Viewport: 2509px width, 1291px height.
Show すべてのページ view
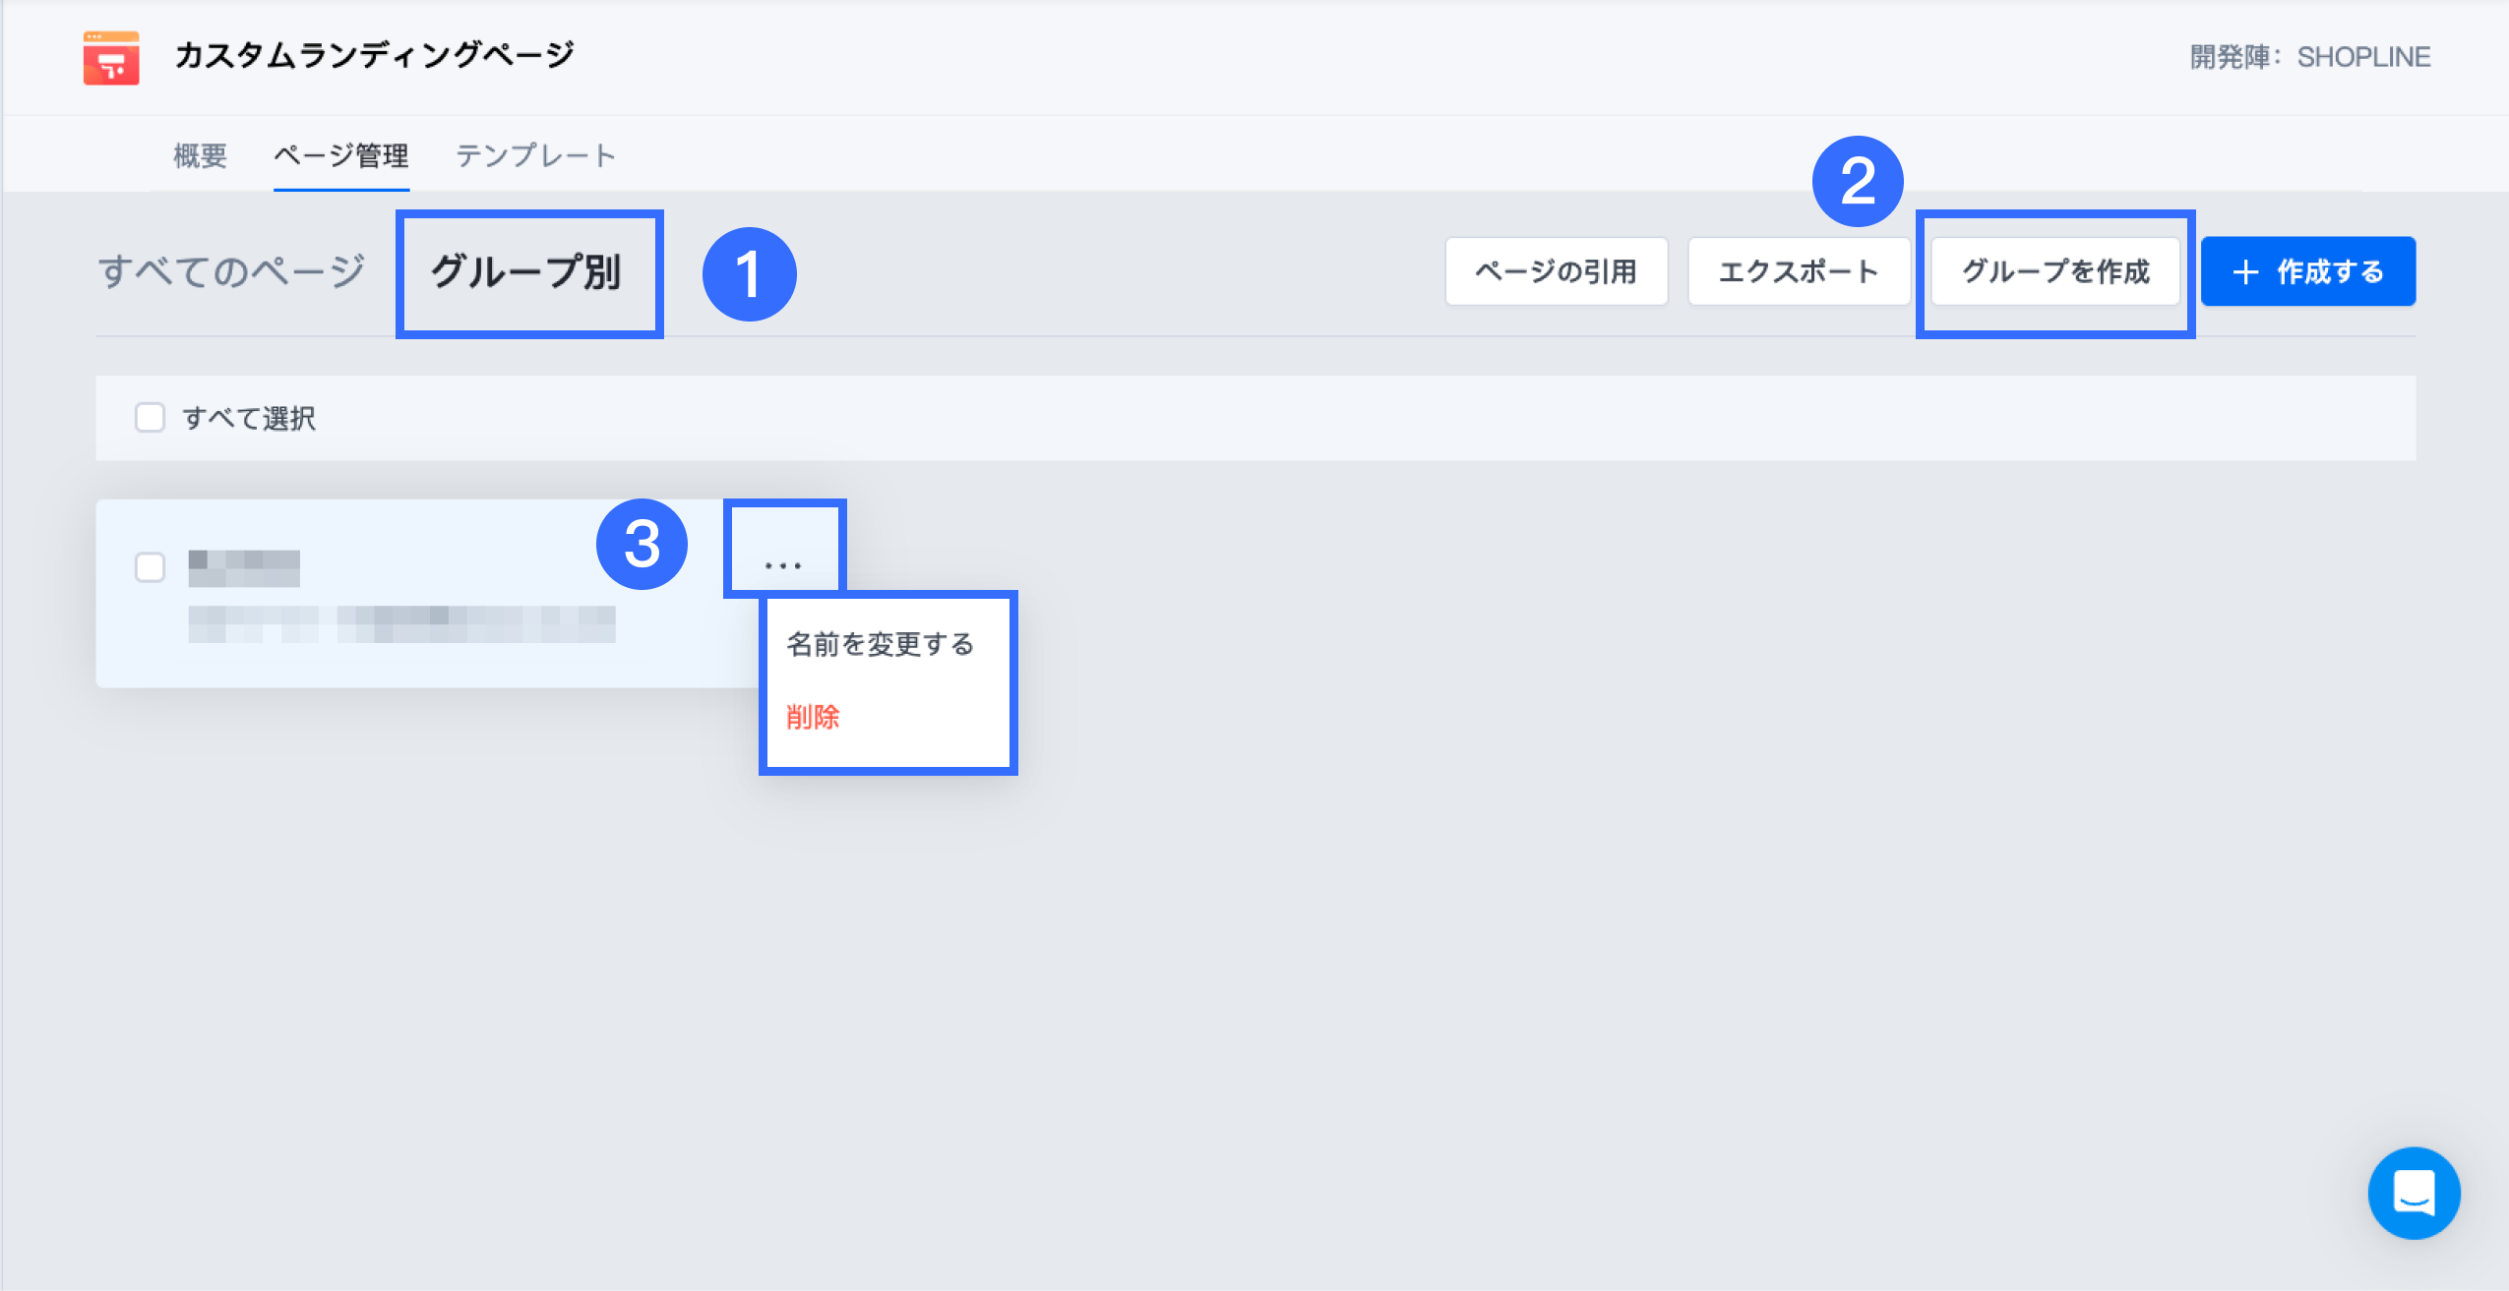click(x=231, y=271)
